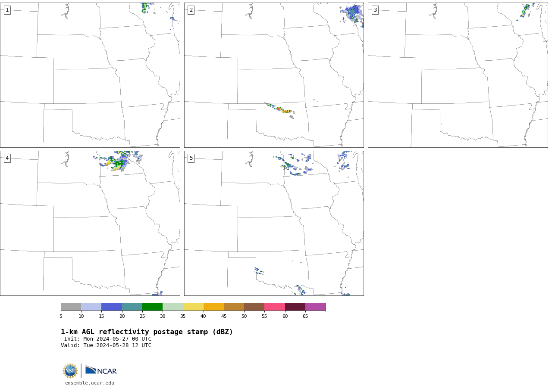Click the number label of panel 3
Screen dimensions: 552x388
[x=375, y=10]
